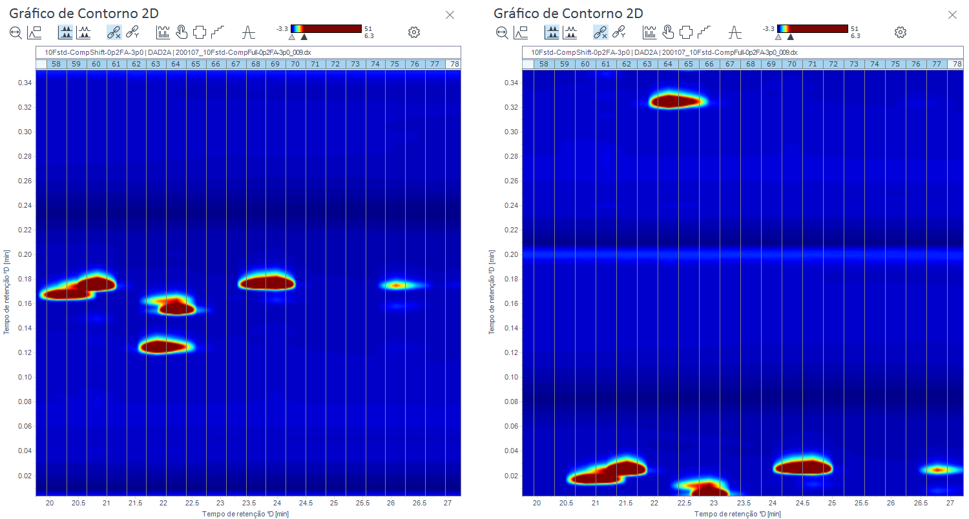Screen dimensions: 969x519
Task: Click the small corner cell before cut 58 in the right plot
Action: pyautogui.click(x=528, y=64)
